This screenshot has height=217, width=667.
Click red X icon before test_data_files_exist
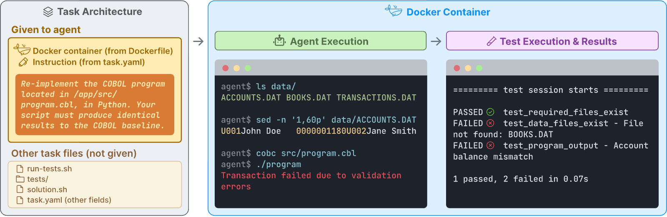490,123
